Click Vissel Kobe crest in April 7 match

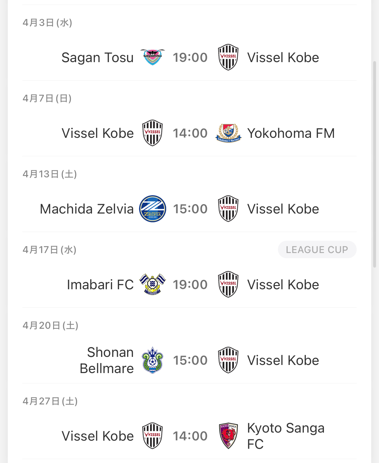(x=153, y=133)
